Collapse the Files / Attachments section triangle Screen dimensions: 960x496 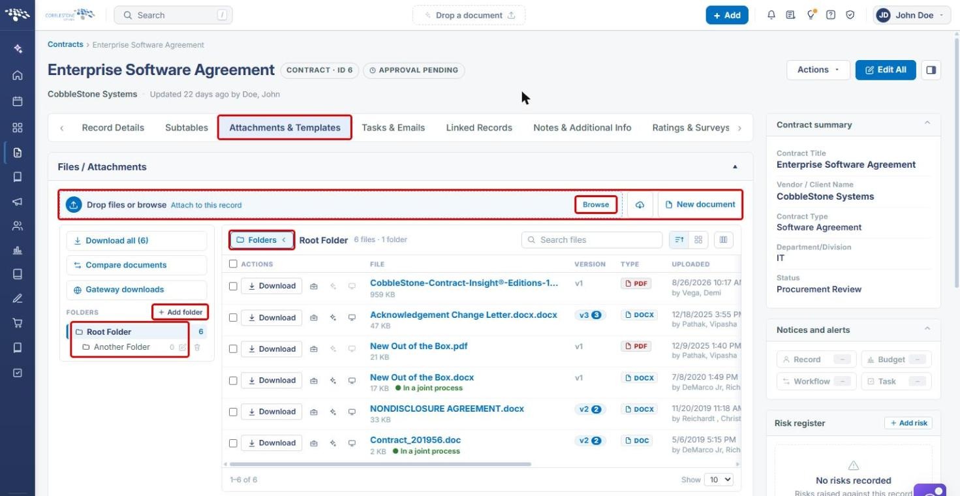735,167
